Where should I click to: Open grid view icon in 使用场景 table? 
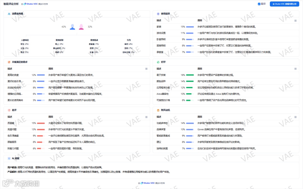[295, 21]
